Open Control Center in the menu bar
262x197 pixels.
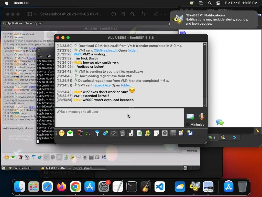(218, 3)
